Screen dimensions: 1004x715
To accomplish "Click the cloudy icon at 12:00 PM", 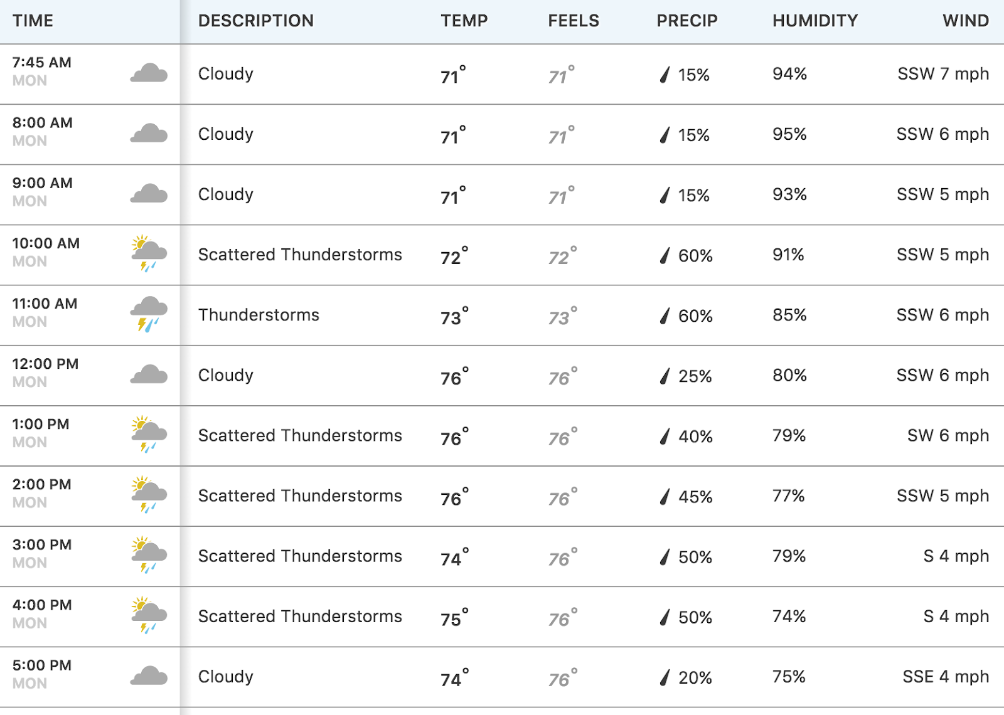I will [149, 374].
